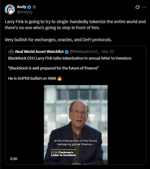
Task: Select the "BlackRock is well prepared" quote line
Action: click(x=53, y=68)
